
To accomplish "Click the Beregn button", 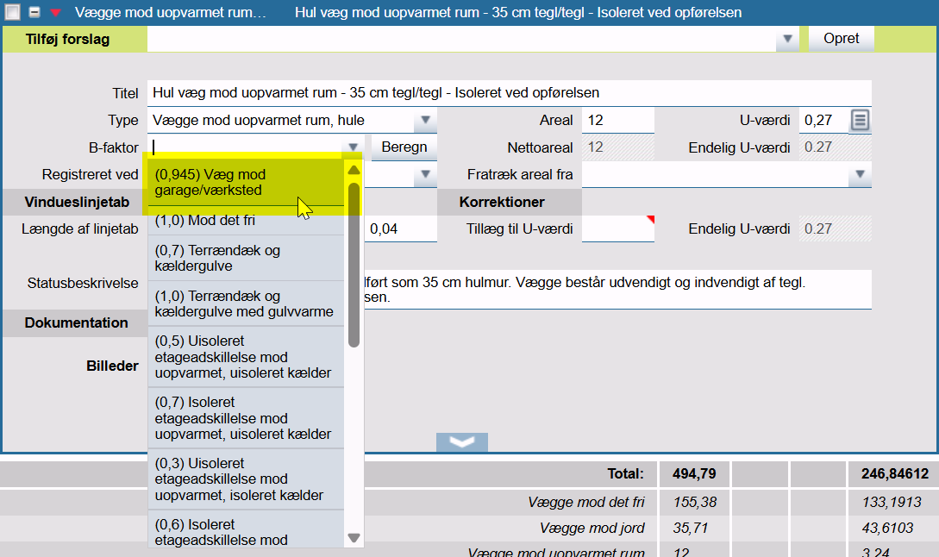I will click(x=404, y=147).
